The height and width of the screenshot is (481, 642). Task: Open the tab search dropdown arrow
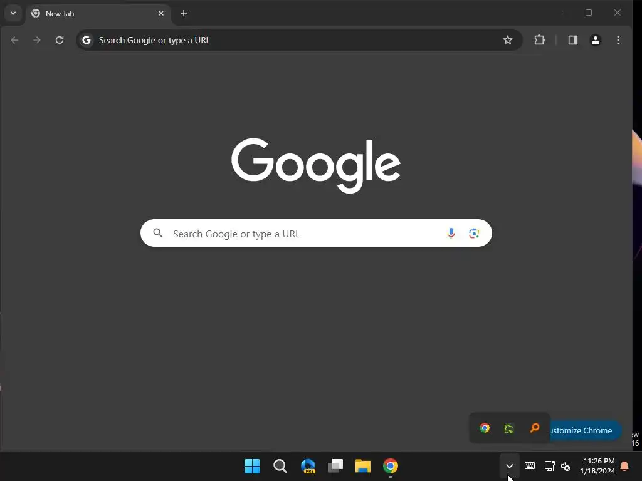tap(13, 13)
